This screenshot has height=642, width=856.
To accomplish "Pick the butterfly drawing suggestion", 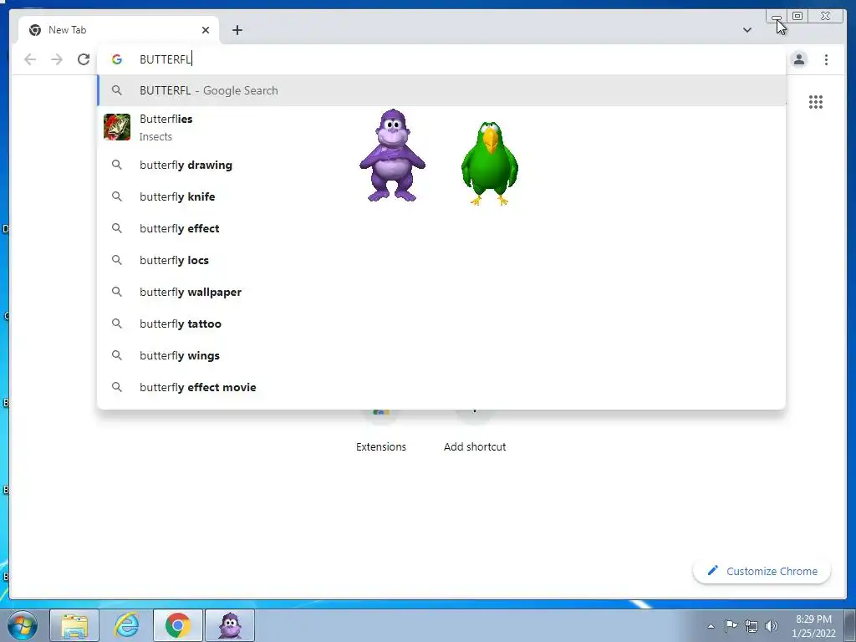I will tap(441, 165).
